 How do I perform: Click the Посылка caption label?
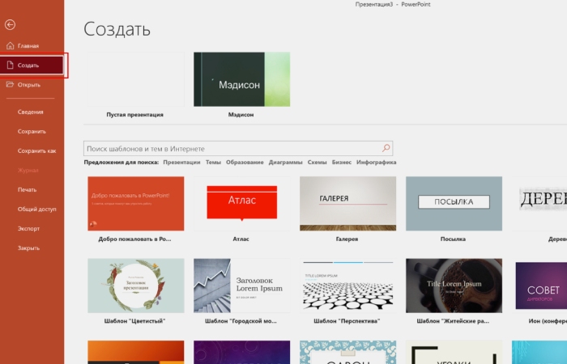tap(453, 239)
